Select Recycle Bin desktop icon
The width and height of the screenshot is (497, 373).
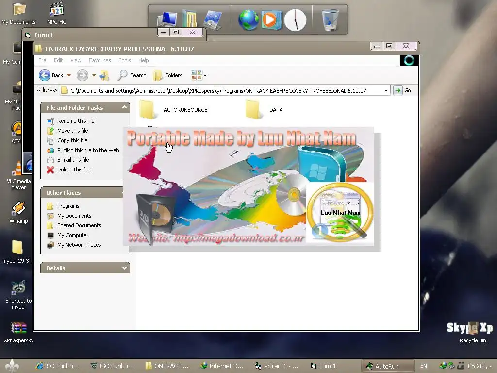click(x=472, y=332)
